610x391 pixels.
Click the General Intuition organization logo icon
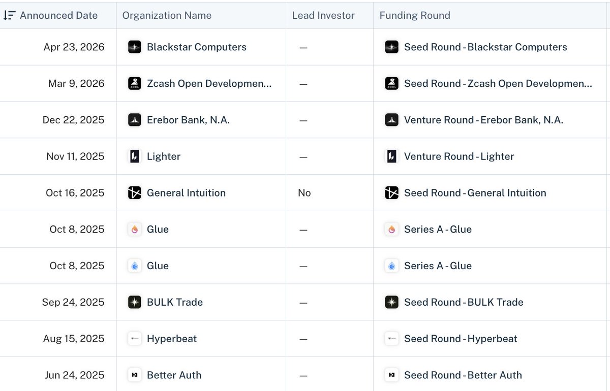(x=135, y=193)
